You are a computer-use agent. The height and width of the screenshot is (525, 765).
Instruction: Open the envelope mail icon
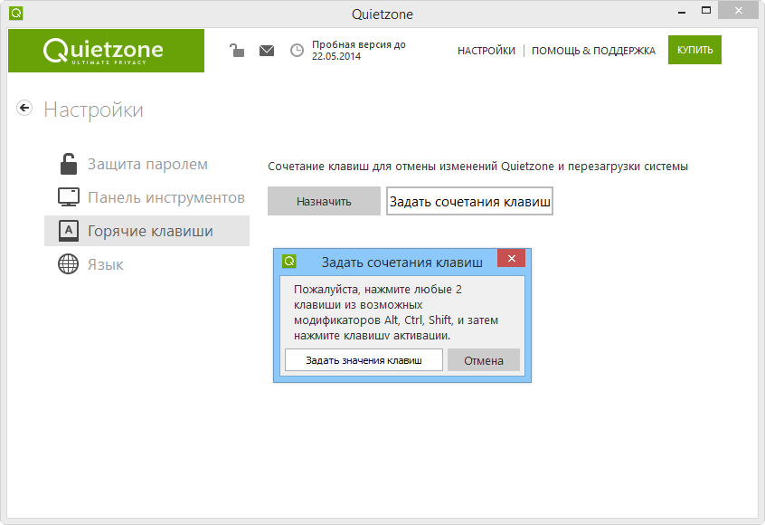click(x=267, y=51)
